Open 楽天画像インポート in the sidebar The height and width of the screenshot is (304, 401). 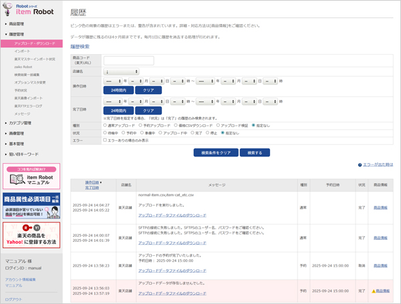pos(28,98)
